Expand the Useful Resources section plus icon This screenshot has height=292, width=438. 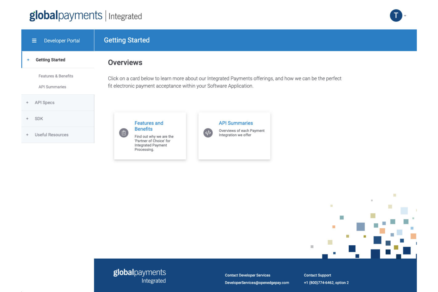click(x=27, y=135)
